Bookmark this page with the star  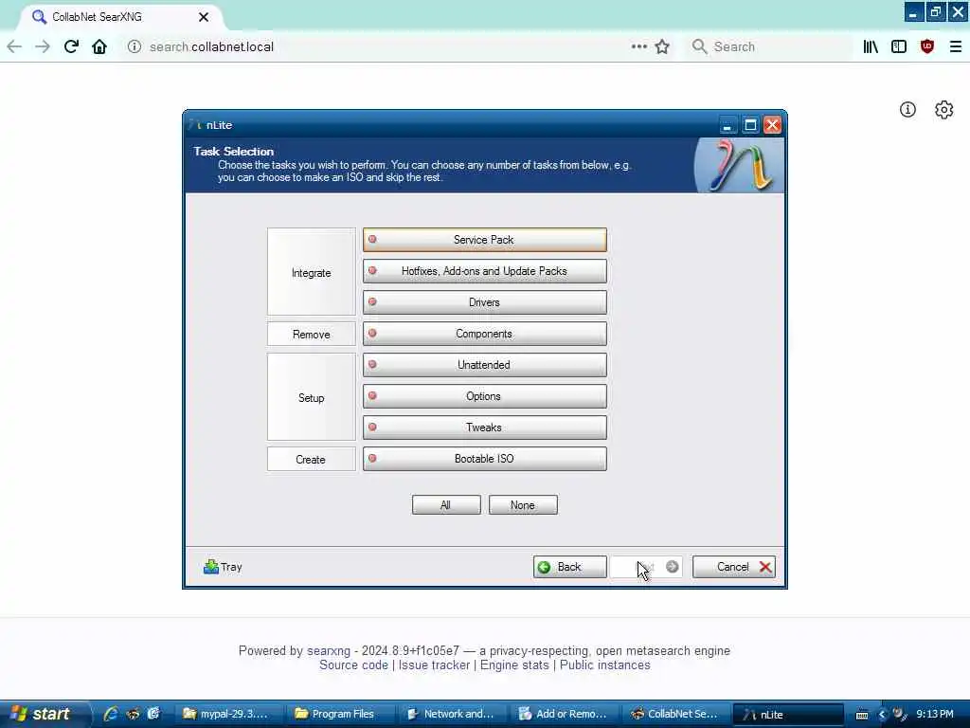coord(662,46)
